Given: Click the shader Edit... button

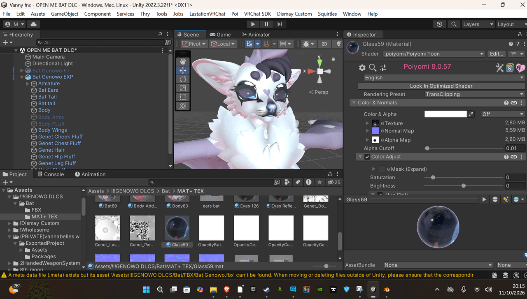Looking at the screenshot, I should 497,54.
